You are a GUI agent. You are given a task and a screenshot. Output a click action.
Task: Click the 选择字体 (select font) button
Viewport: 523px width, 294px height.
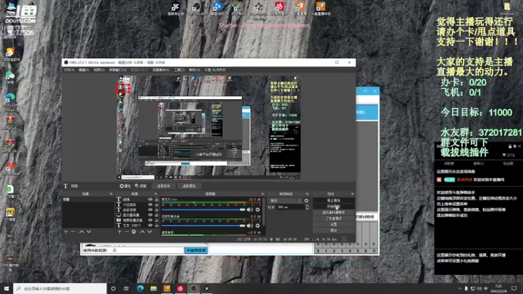click(163, 186)
